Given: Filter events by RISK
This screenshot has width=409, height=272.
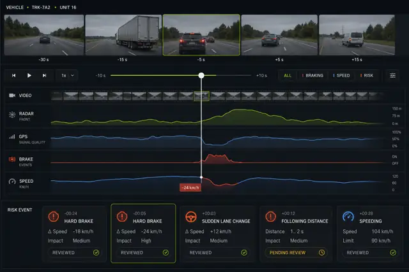Looking at the screenshot, I should click(366, 75).
